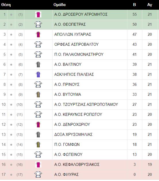Screen dimensions: 159x181
Task: Open team Π.Ο. ΠΑΛΑΙΟΜΟΝΑΣΤΗΡΟΥ
Action: click(79, 54)
